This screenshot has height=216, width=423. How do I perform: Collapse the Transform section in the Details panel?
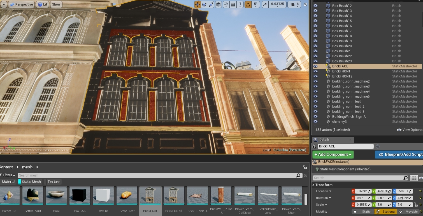click(x=314, y=185)
